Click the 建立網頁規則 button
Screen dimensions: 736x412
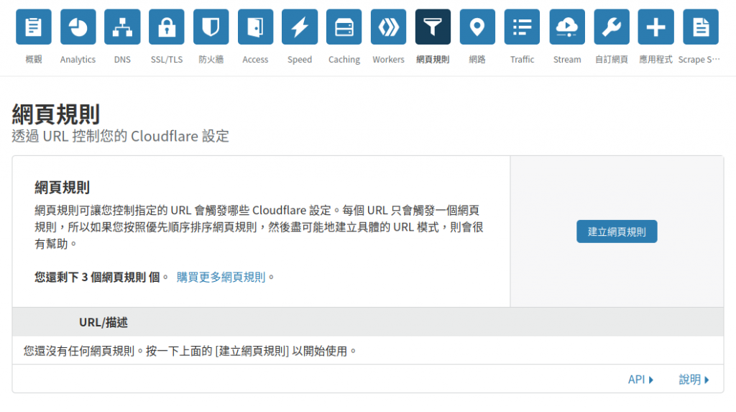coord(617,232)
